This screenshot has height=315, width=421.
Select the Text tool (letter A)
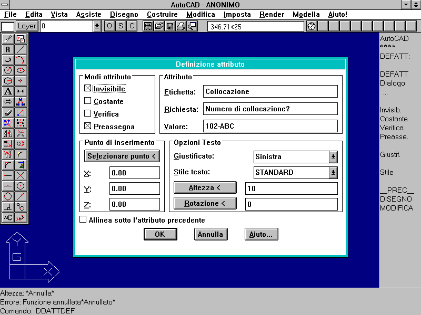[8, 91]
